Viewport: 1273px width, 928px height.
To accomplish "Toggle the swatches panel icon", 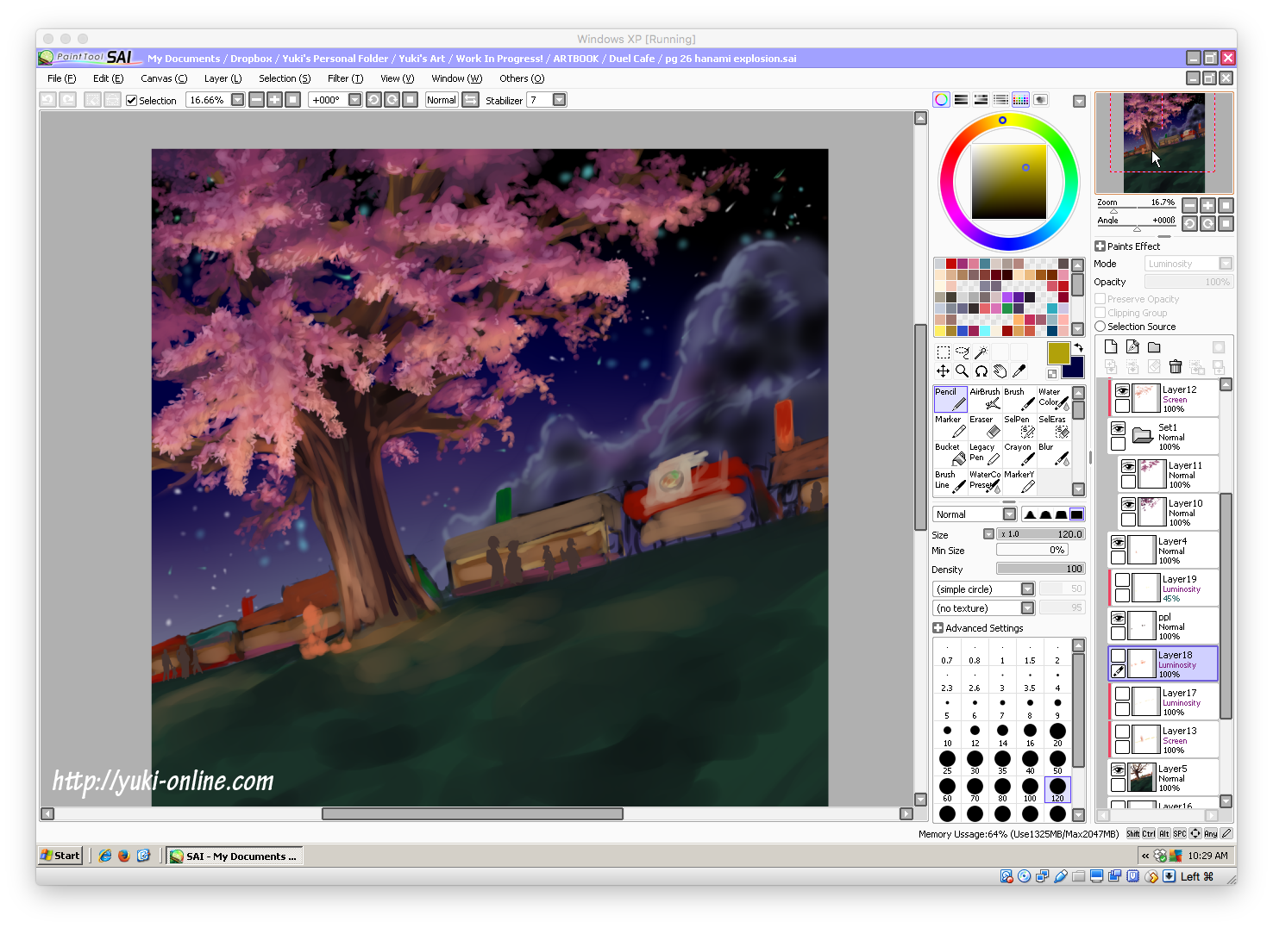I will [x=1020, y=100].
